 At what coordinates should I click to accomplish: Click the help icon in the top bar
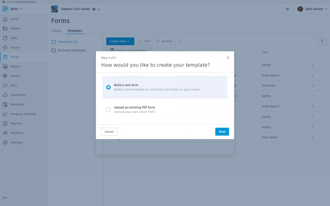pyautogui.click(x=287, y=9)
